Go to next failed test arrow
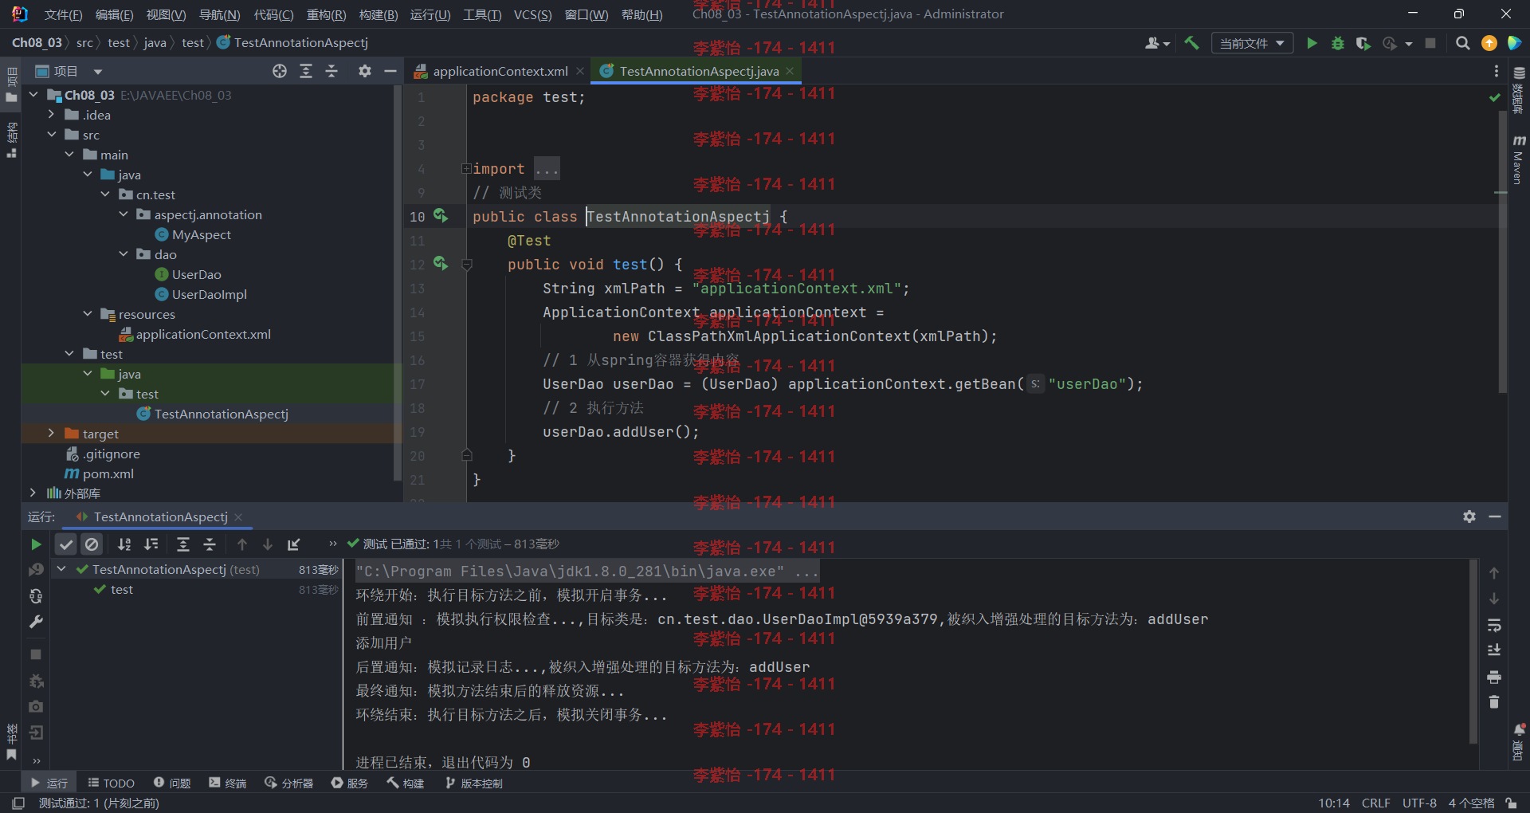This screenshot has width=1530, height=813. tap(268, 544)
